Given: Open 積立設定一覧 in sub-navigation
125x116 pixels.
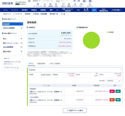Looking at the screenshot, I should click(54, 14).
